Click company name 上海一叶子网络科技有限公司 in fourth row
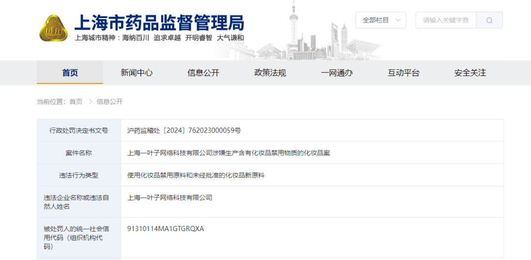 coord(170,198)
